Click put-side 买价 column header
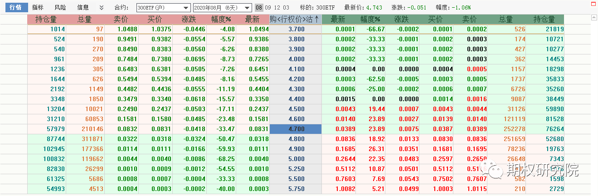 click(x=436, y=20)
